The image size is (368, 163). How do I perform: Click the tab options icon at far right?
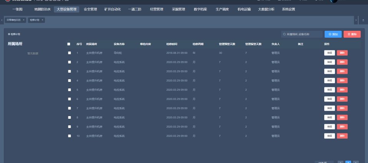pyautogui.click(x=363, y=20)
